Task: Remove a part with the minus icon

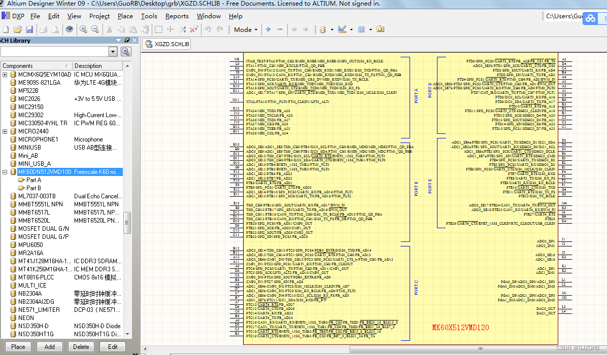Action: click(280, 29)
